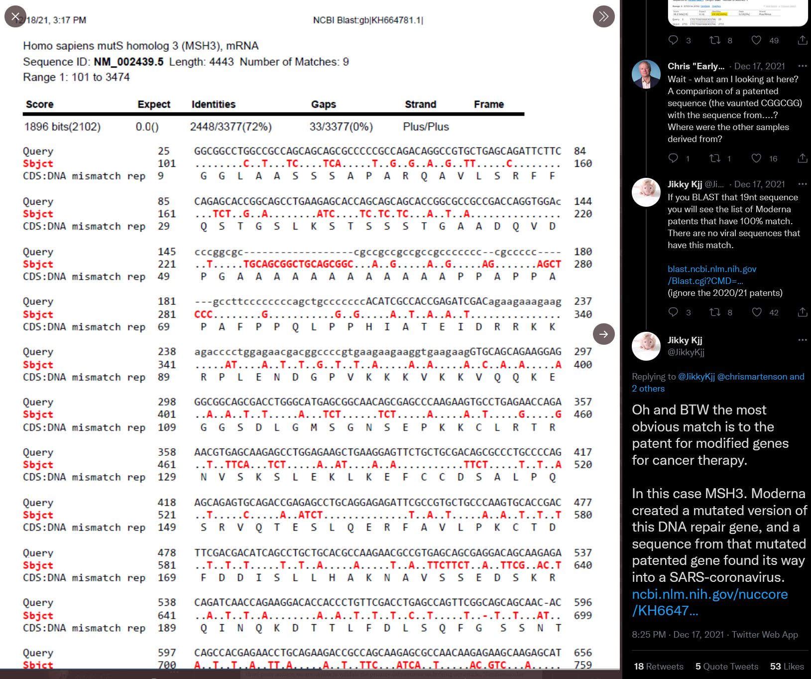Click the 'Plus/Plus' strand value

point(426,127)
